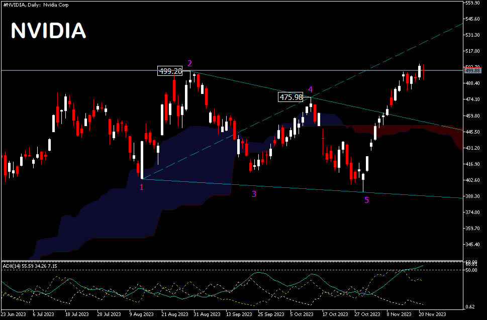Click the 5 Oct 2023 date label
This screenshot has height=320, width=487.
(302, 314)
